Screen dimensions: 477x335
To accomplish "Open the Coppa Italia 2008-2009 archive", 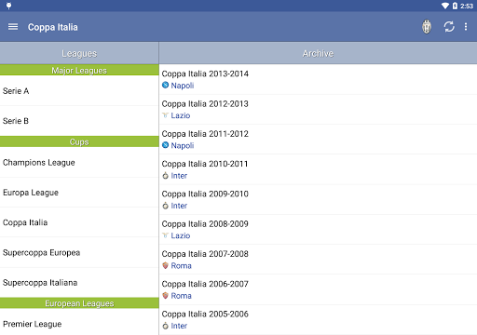I will pos(318,230).
